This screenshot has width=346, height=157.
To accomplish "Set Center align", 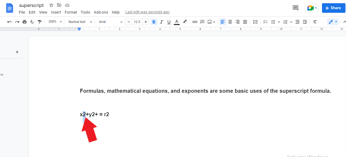I will point(230,22).
